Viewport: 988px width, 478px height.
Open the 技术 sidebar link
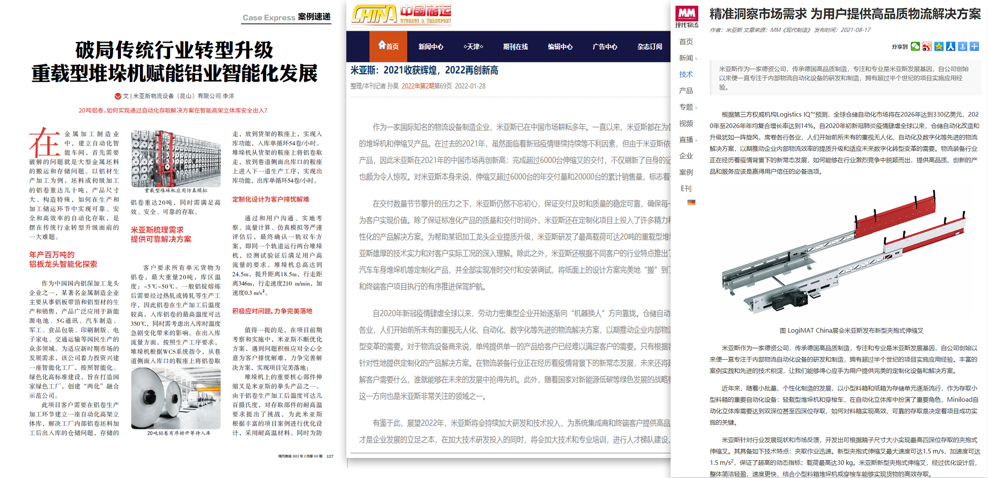click(x=686, y=75)
